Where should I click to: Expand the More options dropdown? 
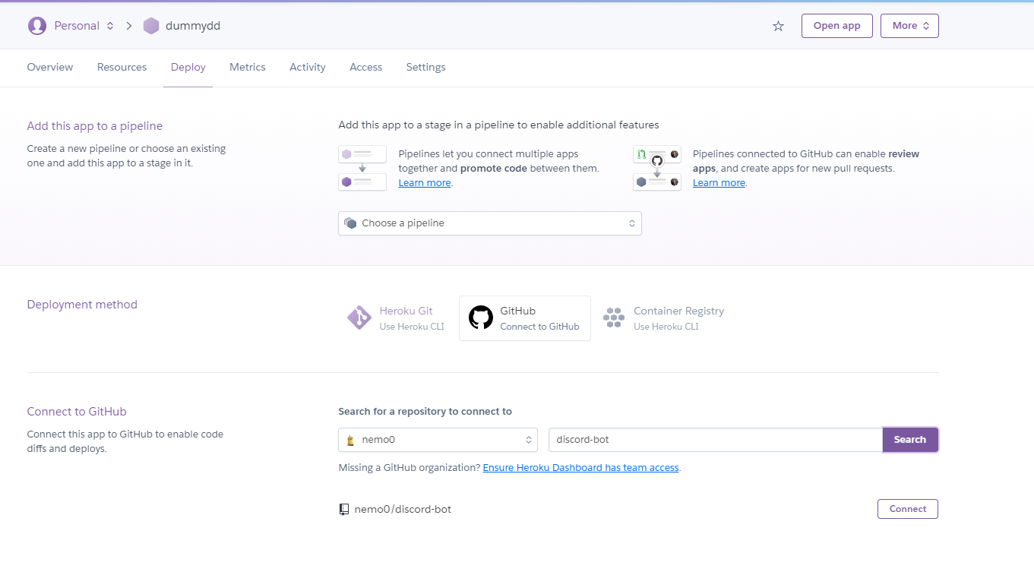pyautogui.click(x=909, y=26)
